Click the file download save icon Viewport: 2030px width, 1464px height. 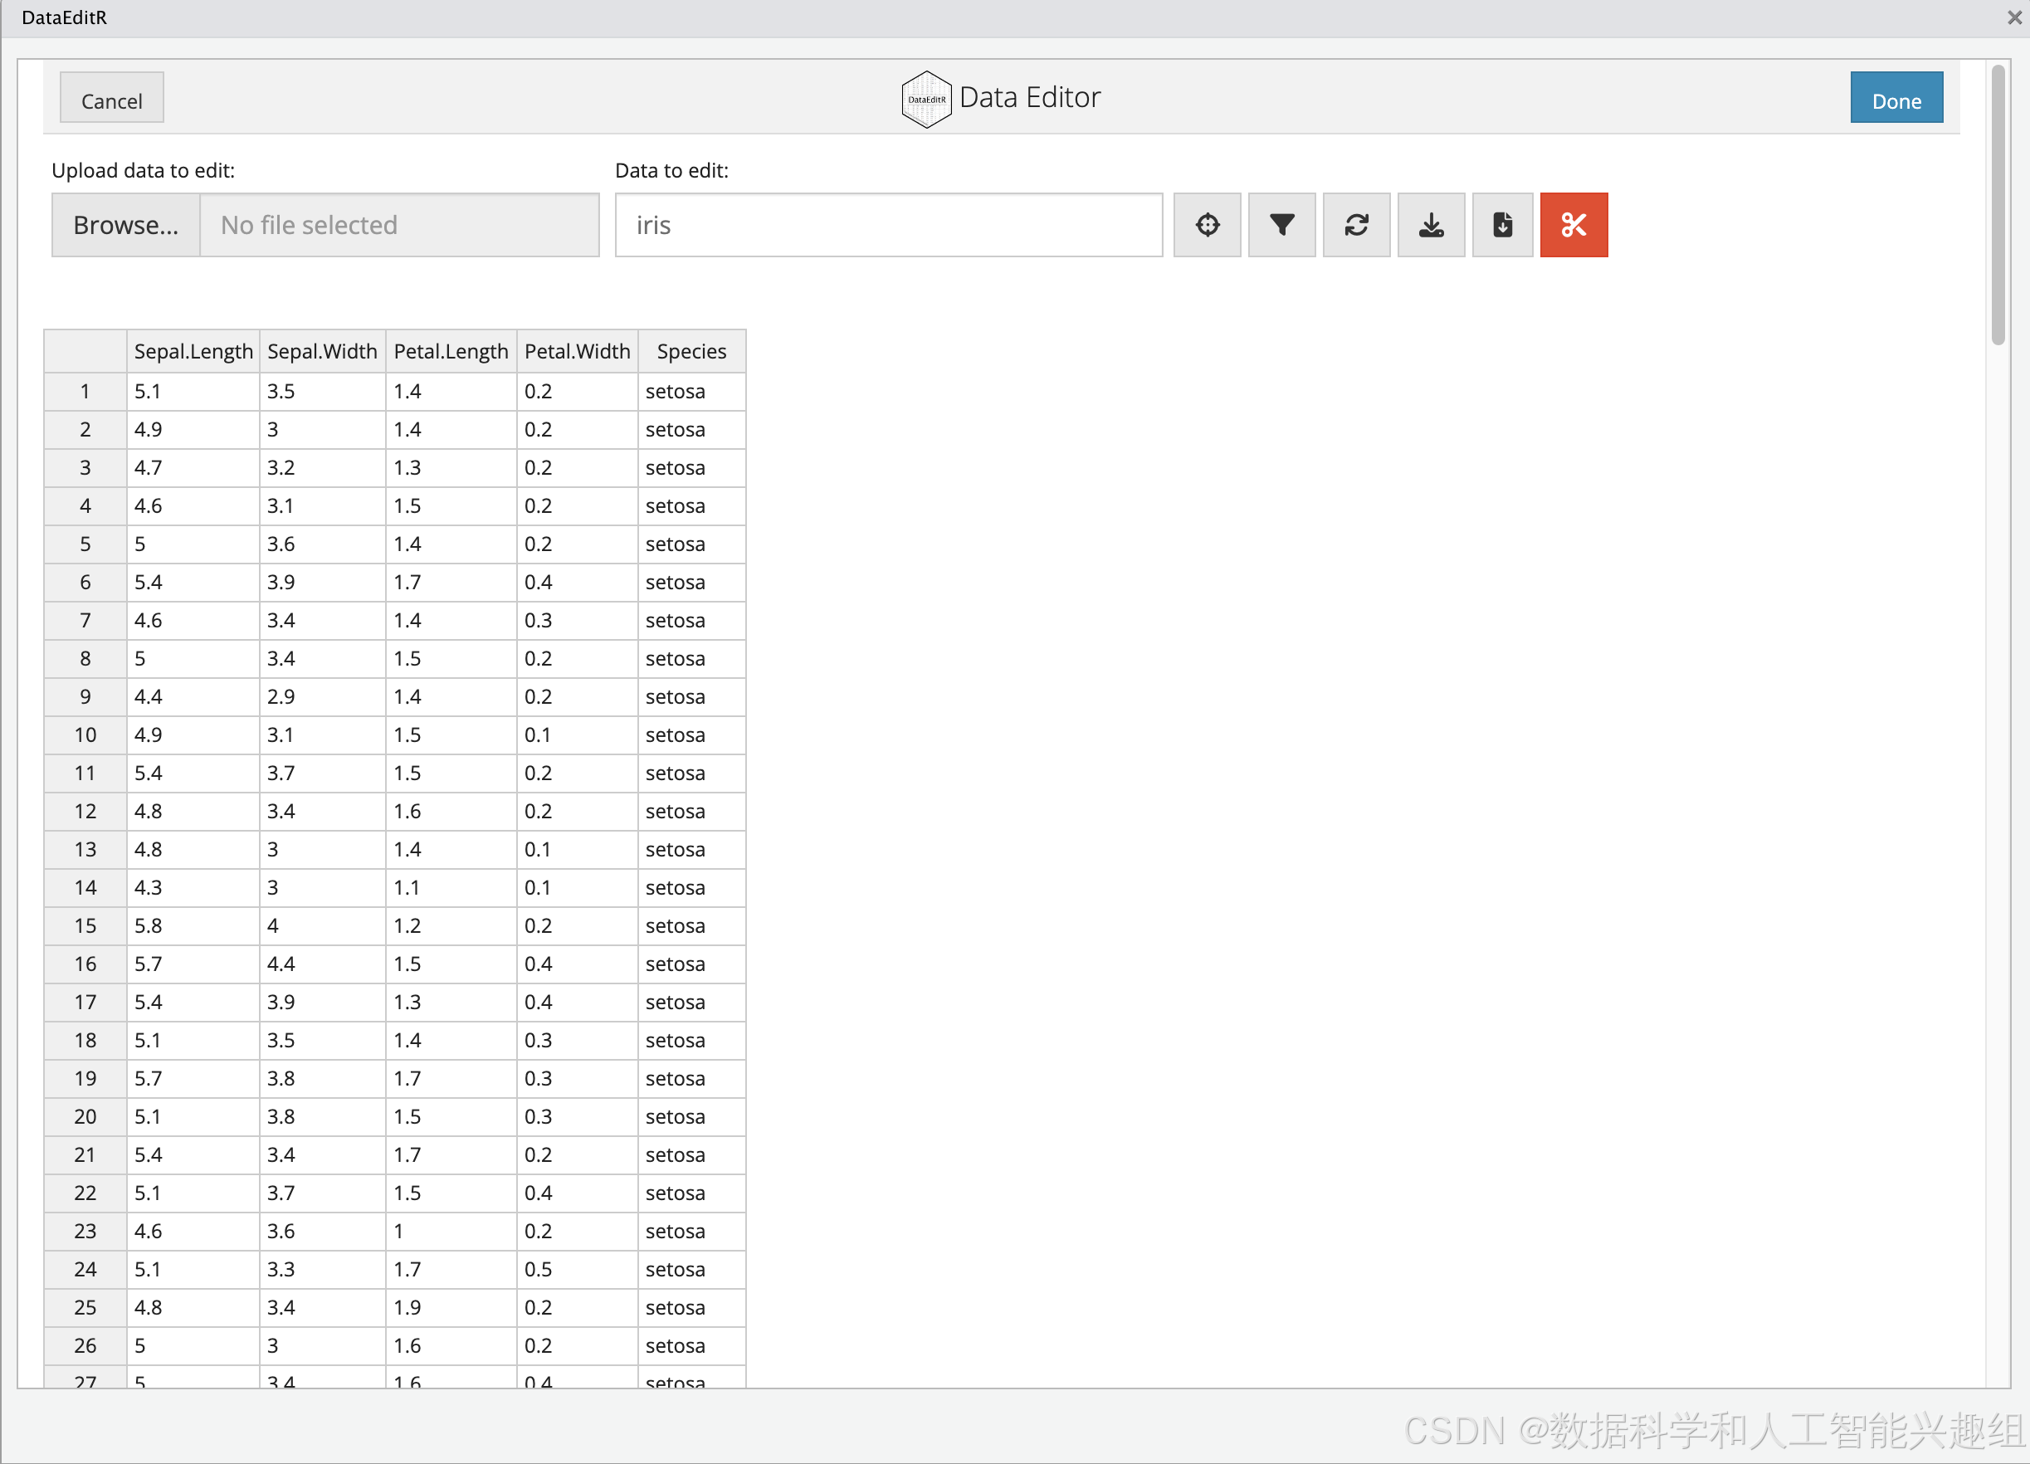click(1502, 225)
